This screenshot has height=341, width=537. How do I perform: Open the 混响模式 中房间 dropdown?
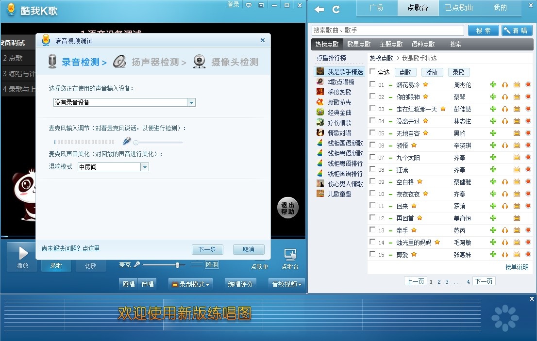tap(145, 167)
